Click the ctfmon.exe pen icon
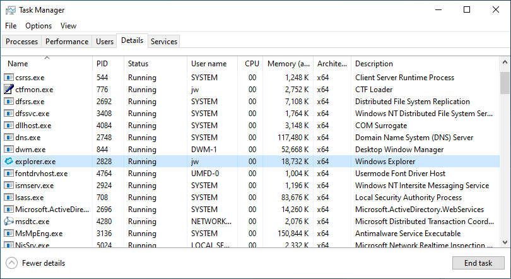The image size is (511, 279). [x=9, y=90]
